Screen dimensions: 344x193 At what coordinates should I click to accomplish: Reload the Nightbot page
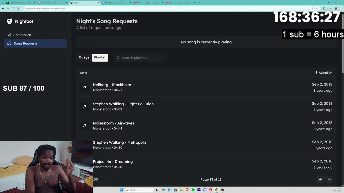pyautogui.click(x=13, y=8)
